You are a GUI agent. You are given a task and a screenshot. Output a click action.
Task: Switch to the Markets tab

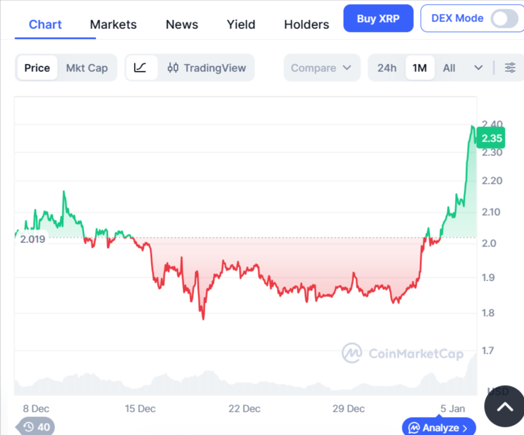click(113, 24)
